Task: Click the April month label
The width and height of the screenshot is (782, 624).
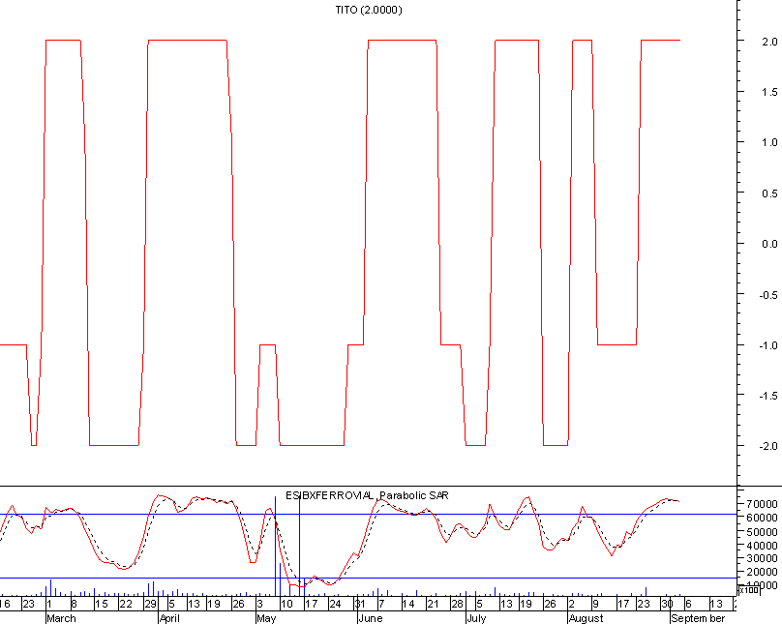Action: (169, 618)
